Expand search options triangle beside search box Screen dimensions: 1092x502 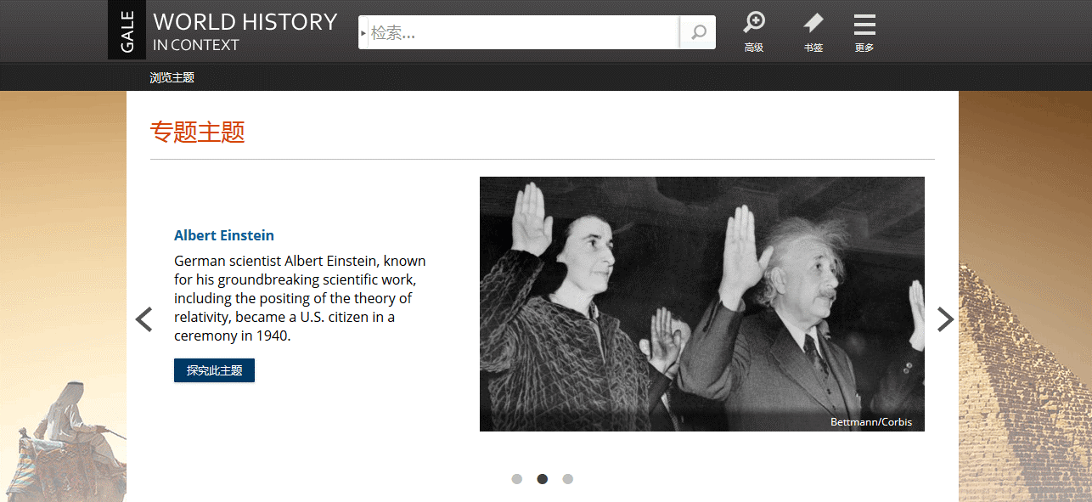363,33
